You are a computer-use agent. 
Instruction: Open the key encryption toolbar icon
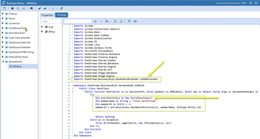pos(61,9)
